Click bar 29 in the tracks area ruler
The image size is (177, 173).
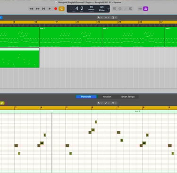click(x=119, y=22)
